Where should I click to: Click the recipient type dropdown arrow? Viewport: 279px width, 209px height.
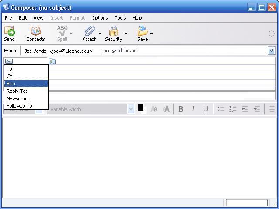pos(9,61)
